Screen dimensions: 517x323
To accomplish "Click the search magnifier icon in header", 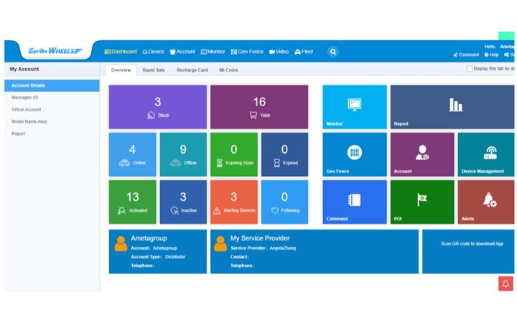I will click(x=333, y=52).
